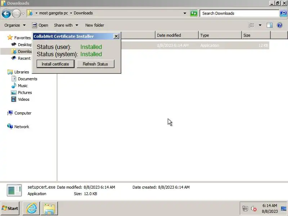
Task: Click setupcert.exe name in details pane
Action: coord(41,187)
